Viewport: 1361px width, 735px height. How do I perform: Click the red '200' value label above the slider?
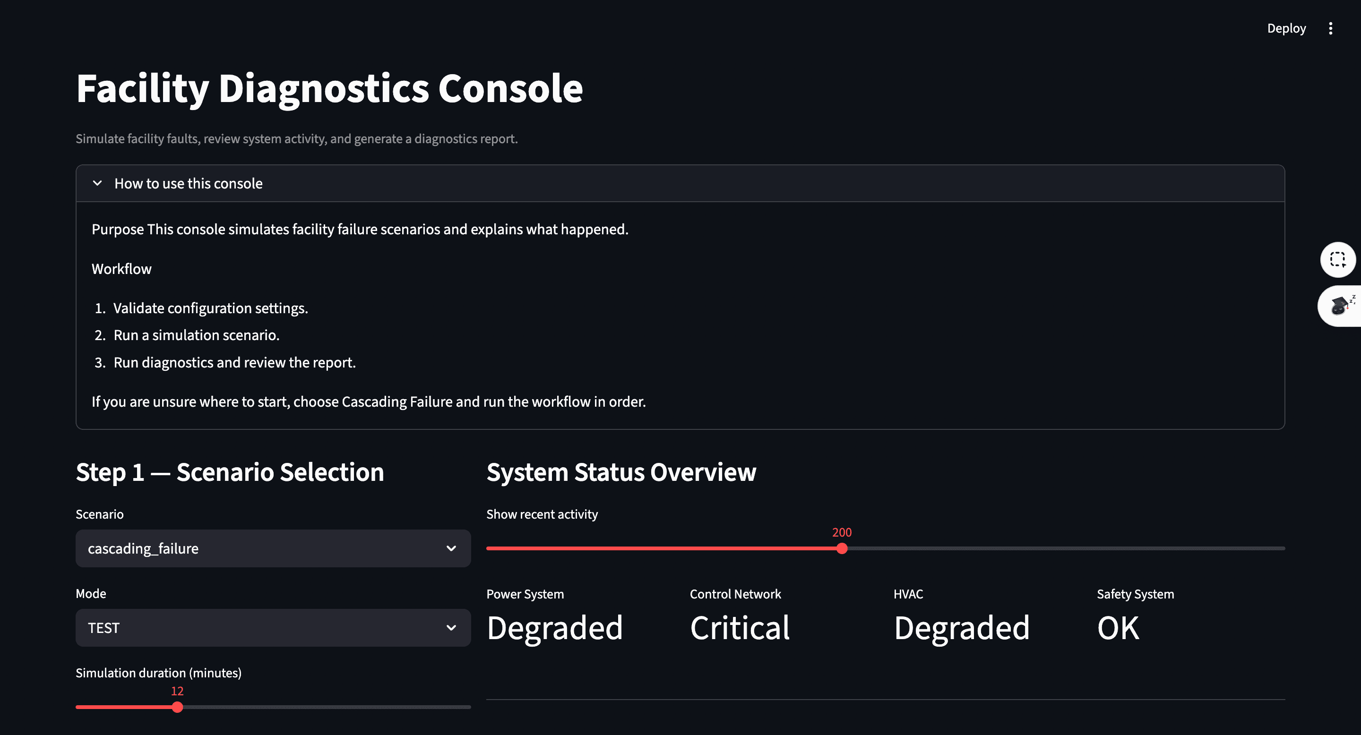841,532
